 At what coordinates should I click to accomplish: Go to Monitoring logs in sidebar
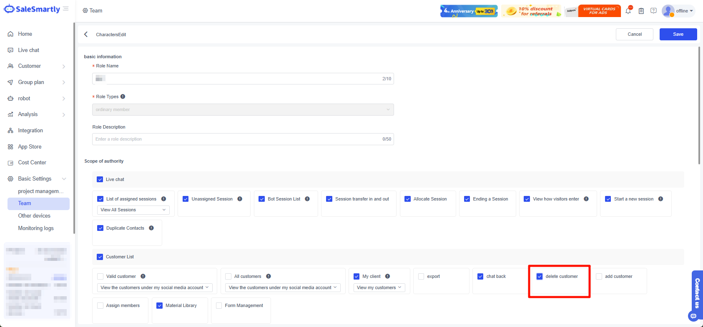[36, 228]
